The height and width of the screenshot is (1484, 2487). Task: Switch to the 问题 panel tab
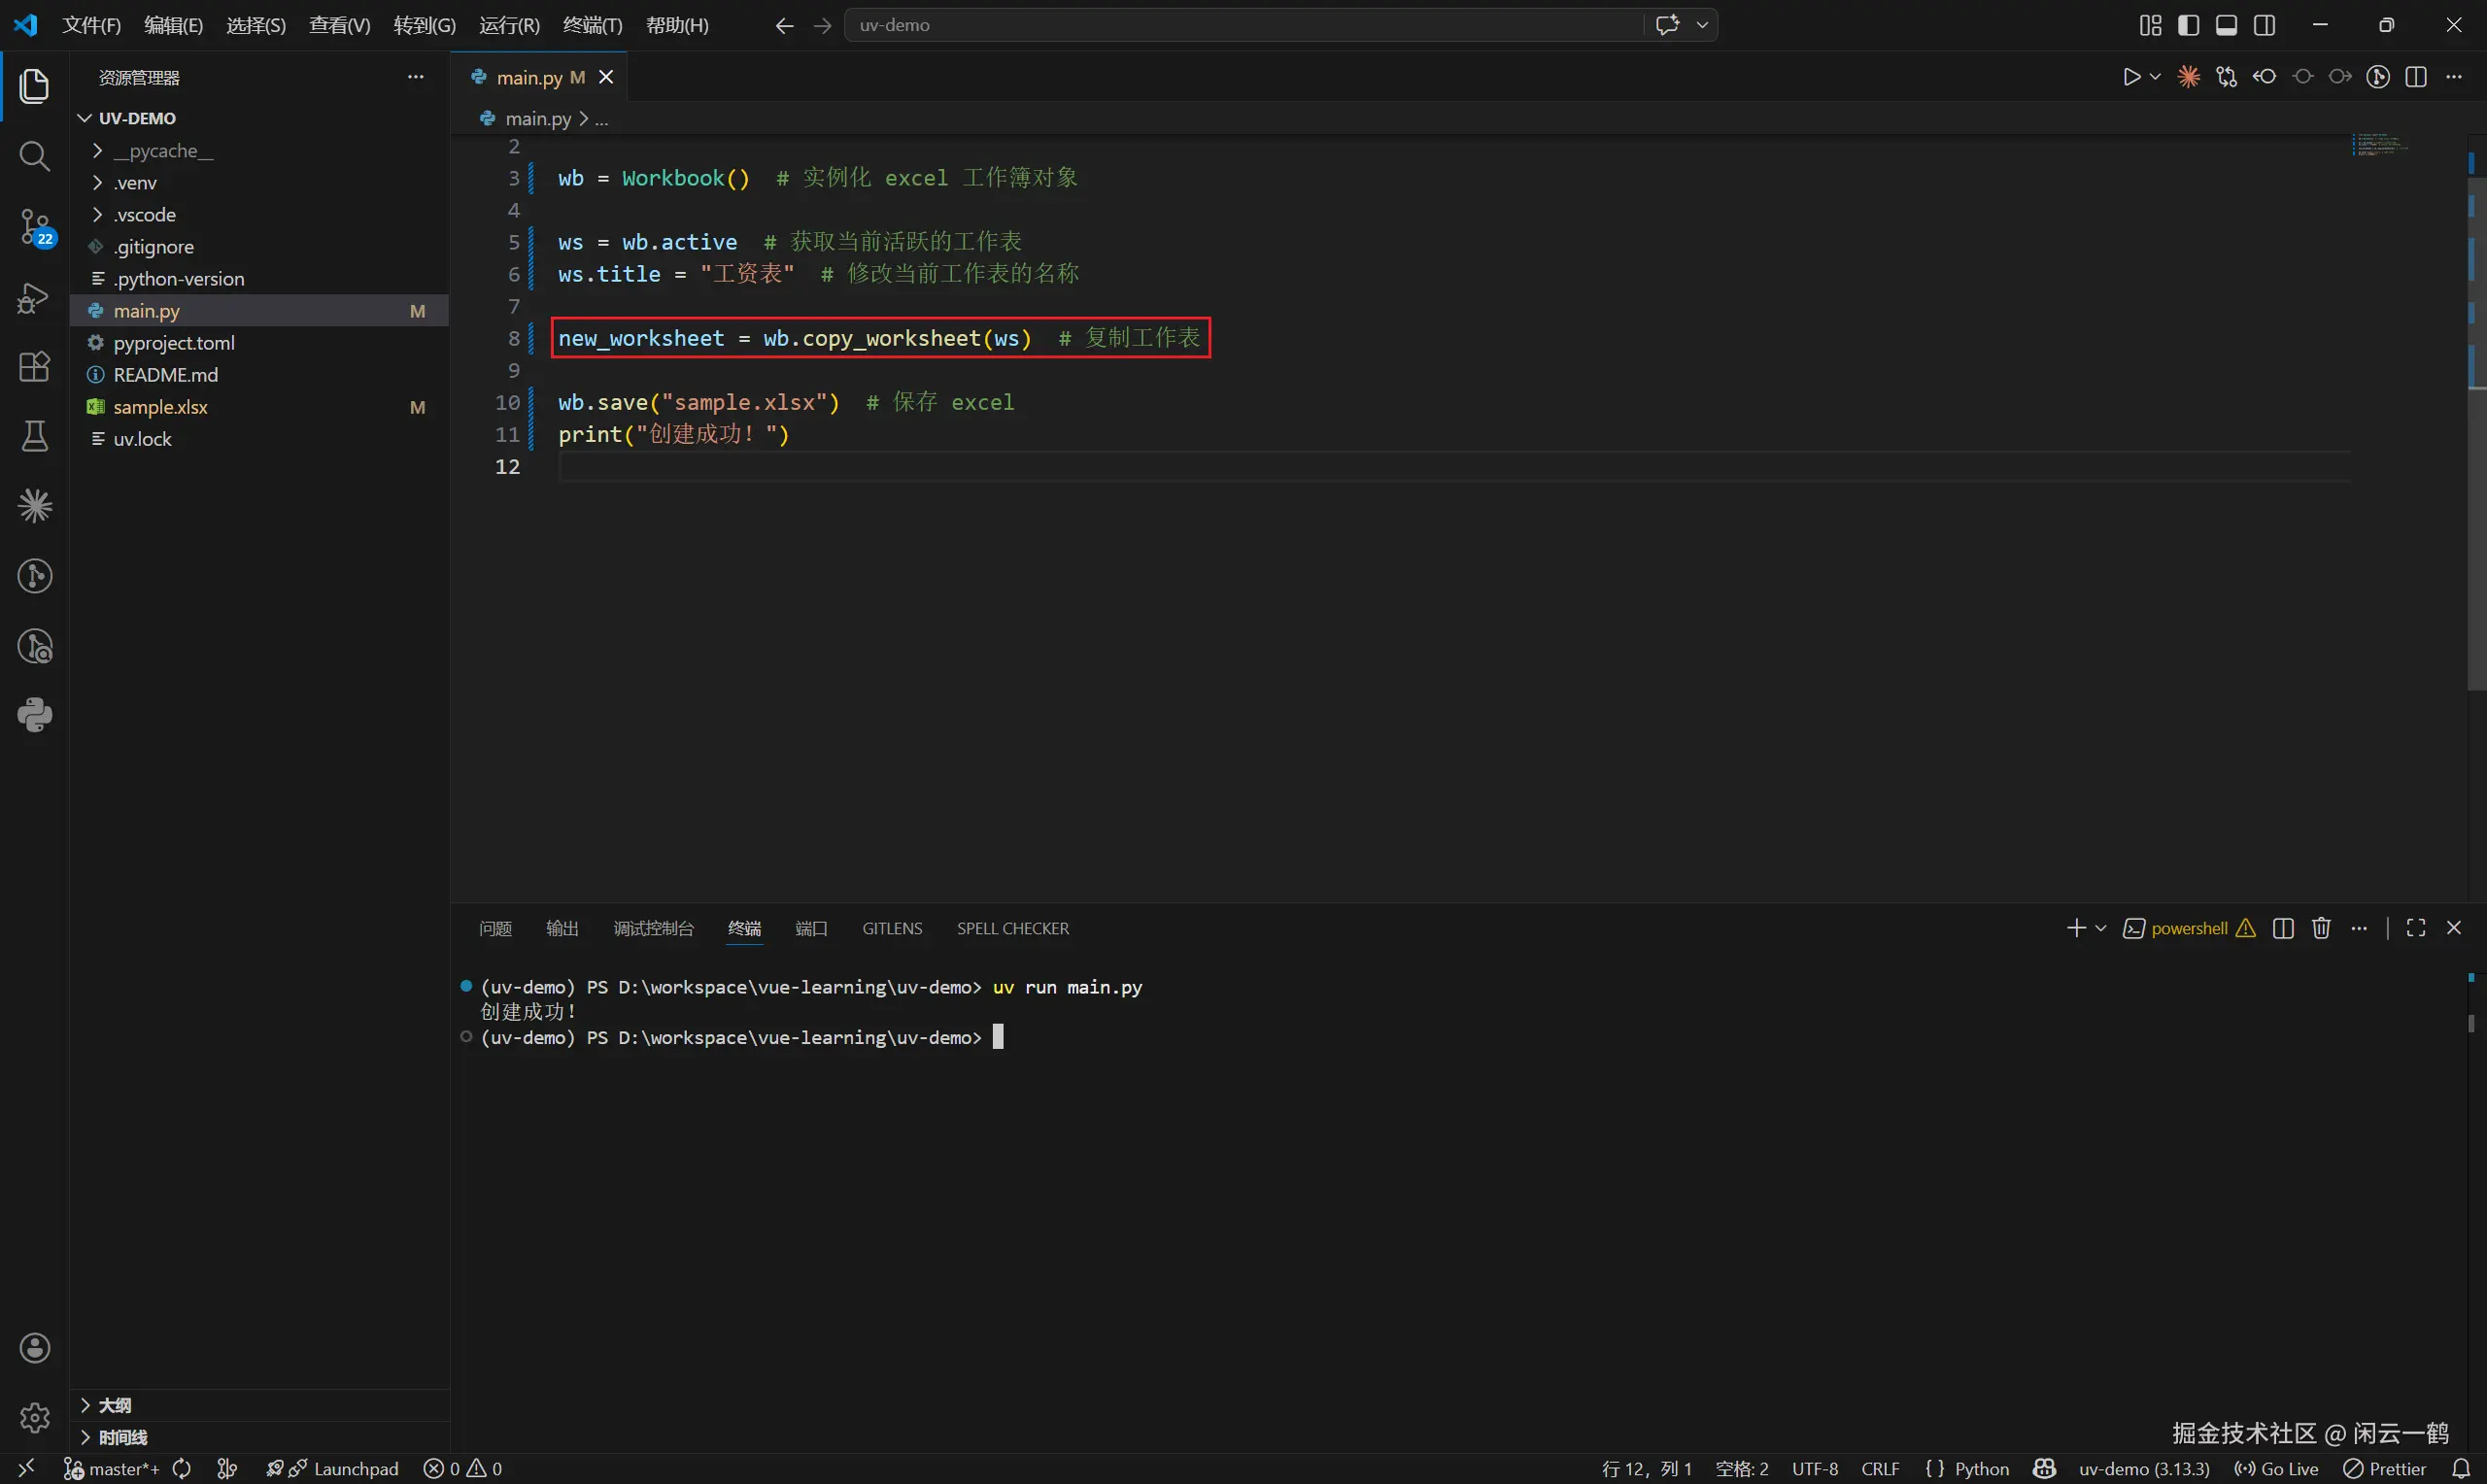click(495, 929)
